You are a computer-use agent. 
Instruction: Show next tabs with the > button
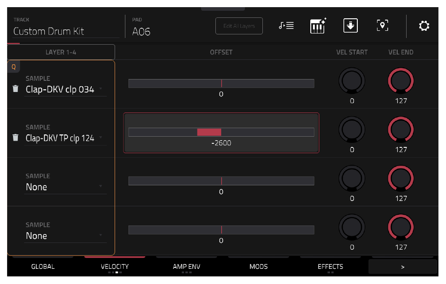[x=403, y=267]
